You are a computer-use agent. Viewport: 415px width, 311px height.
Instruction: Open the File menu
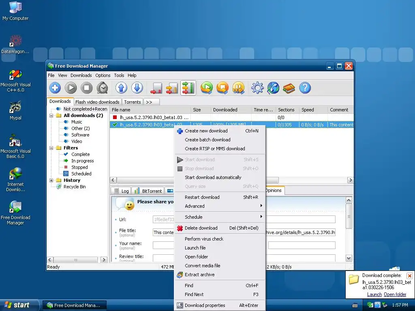click(51, 75)
